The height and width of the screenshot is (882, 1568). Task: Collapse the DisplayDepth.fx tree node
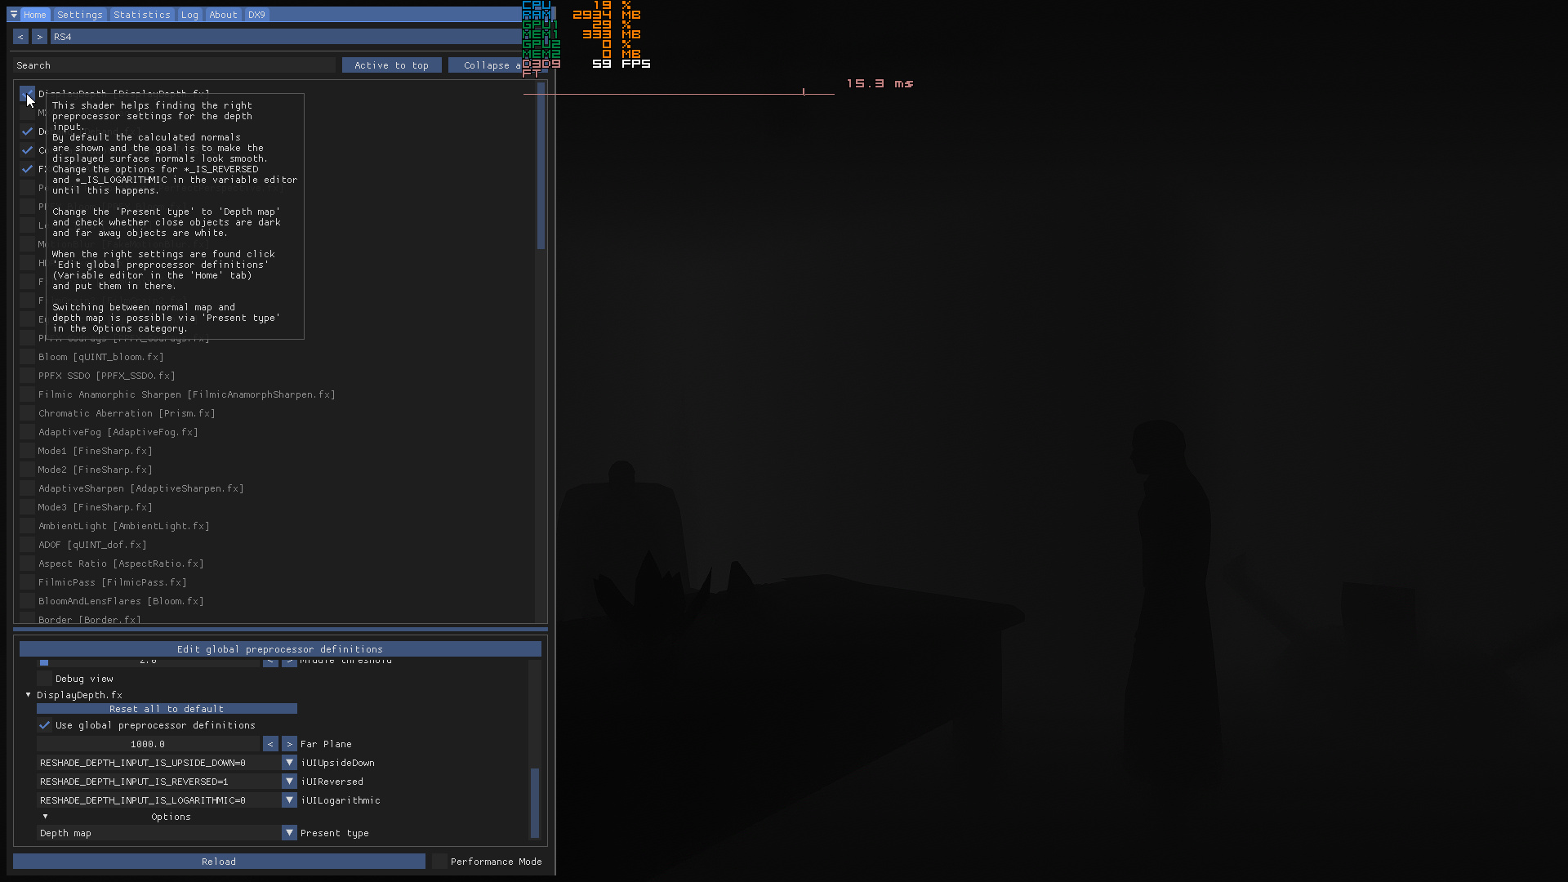point(29,695)
